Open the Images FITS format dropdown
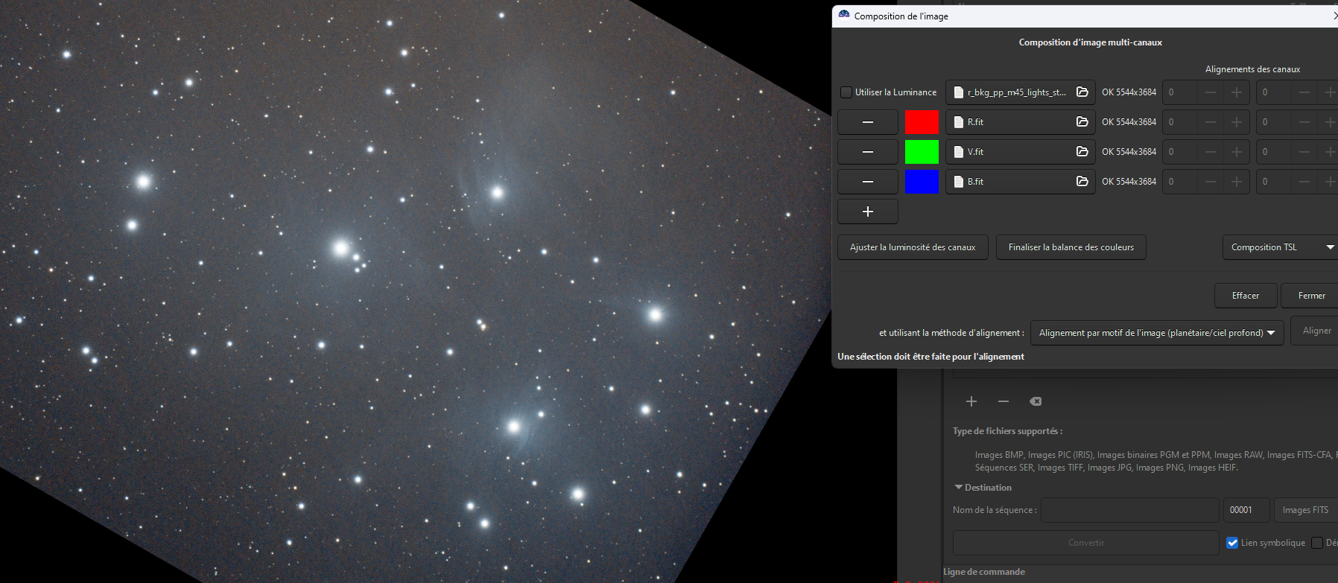Screen dimensions: 1338x583 (1306, 510)
